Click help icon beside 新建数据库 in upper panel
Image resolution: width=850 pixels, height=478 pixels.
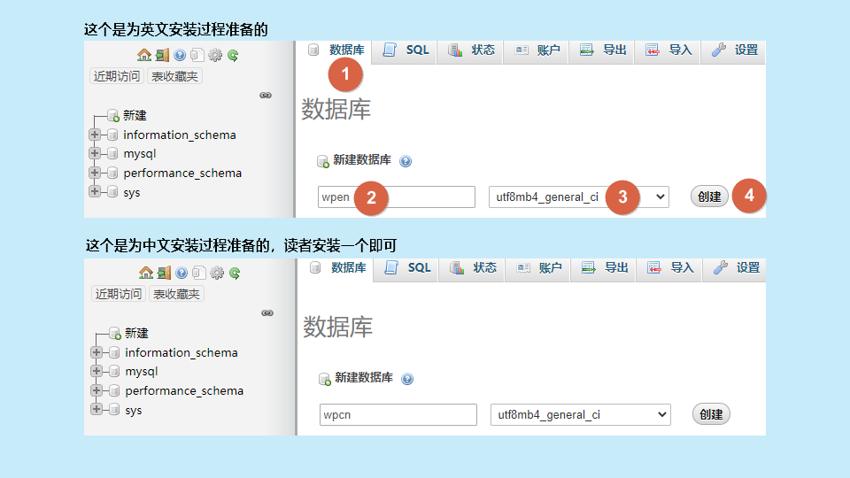[x=406, y=161]
